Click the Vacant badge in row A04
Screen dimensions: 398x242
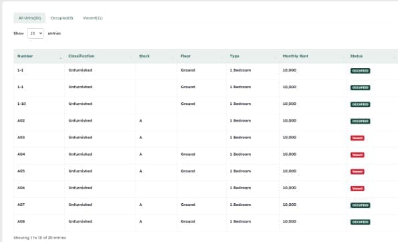[357, 154]
